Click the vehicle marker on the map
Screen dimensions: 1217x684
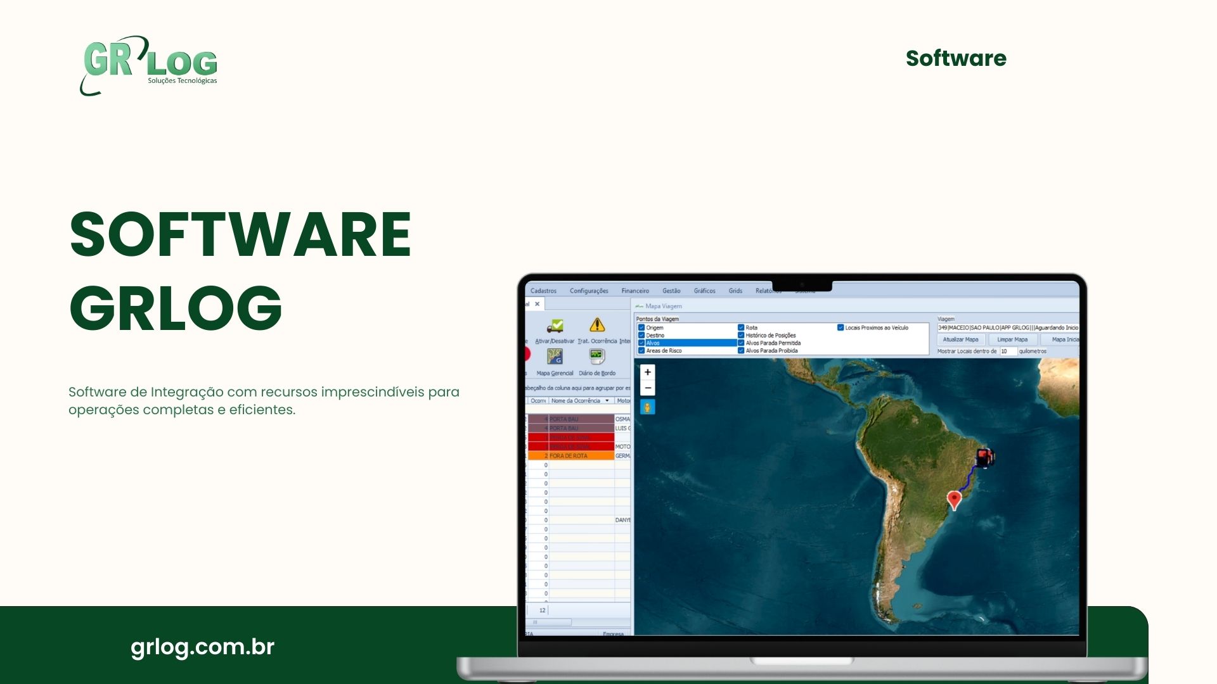point(985,457)
